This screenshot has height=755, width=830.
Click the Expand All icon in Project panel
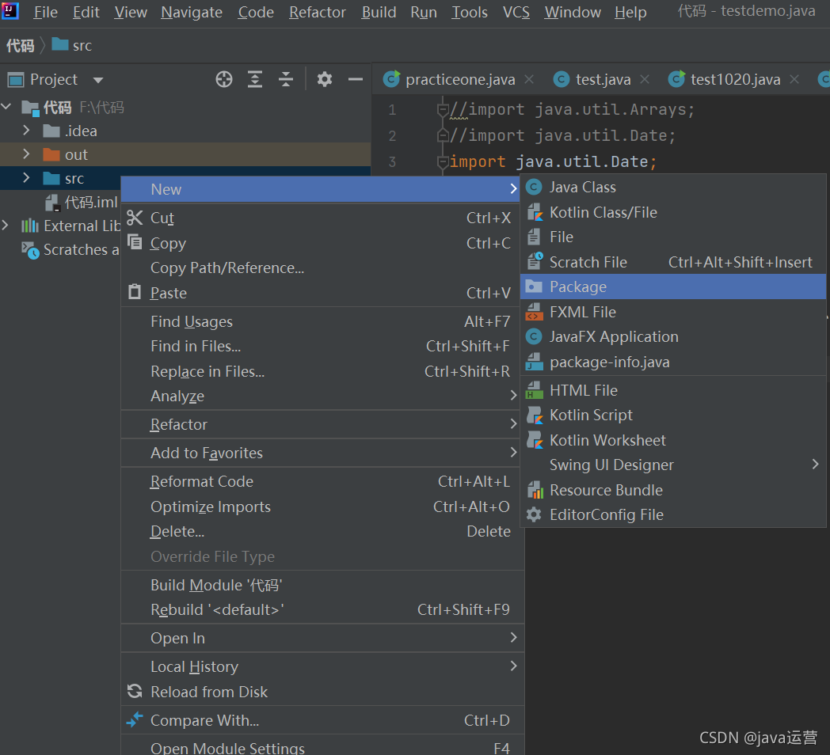(255, 79)
